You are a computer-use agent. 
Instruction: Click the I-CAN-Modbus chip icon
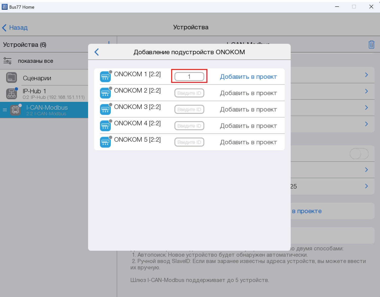[x=15, y=110]
